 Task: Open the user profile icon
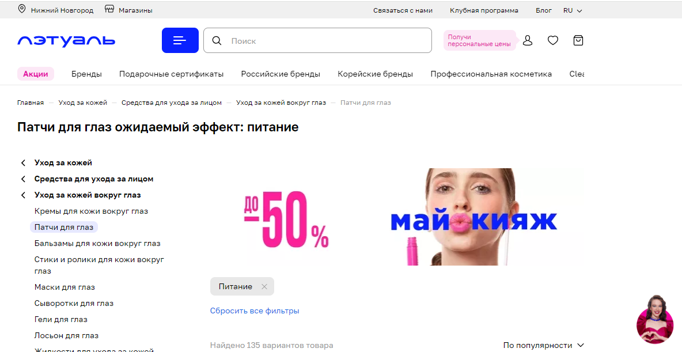coord(527,40)
